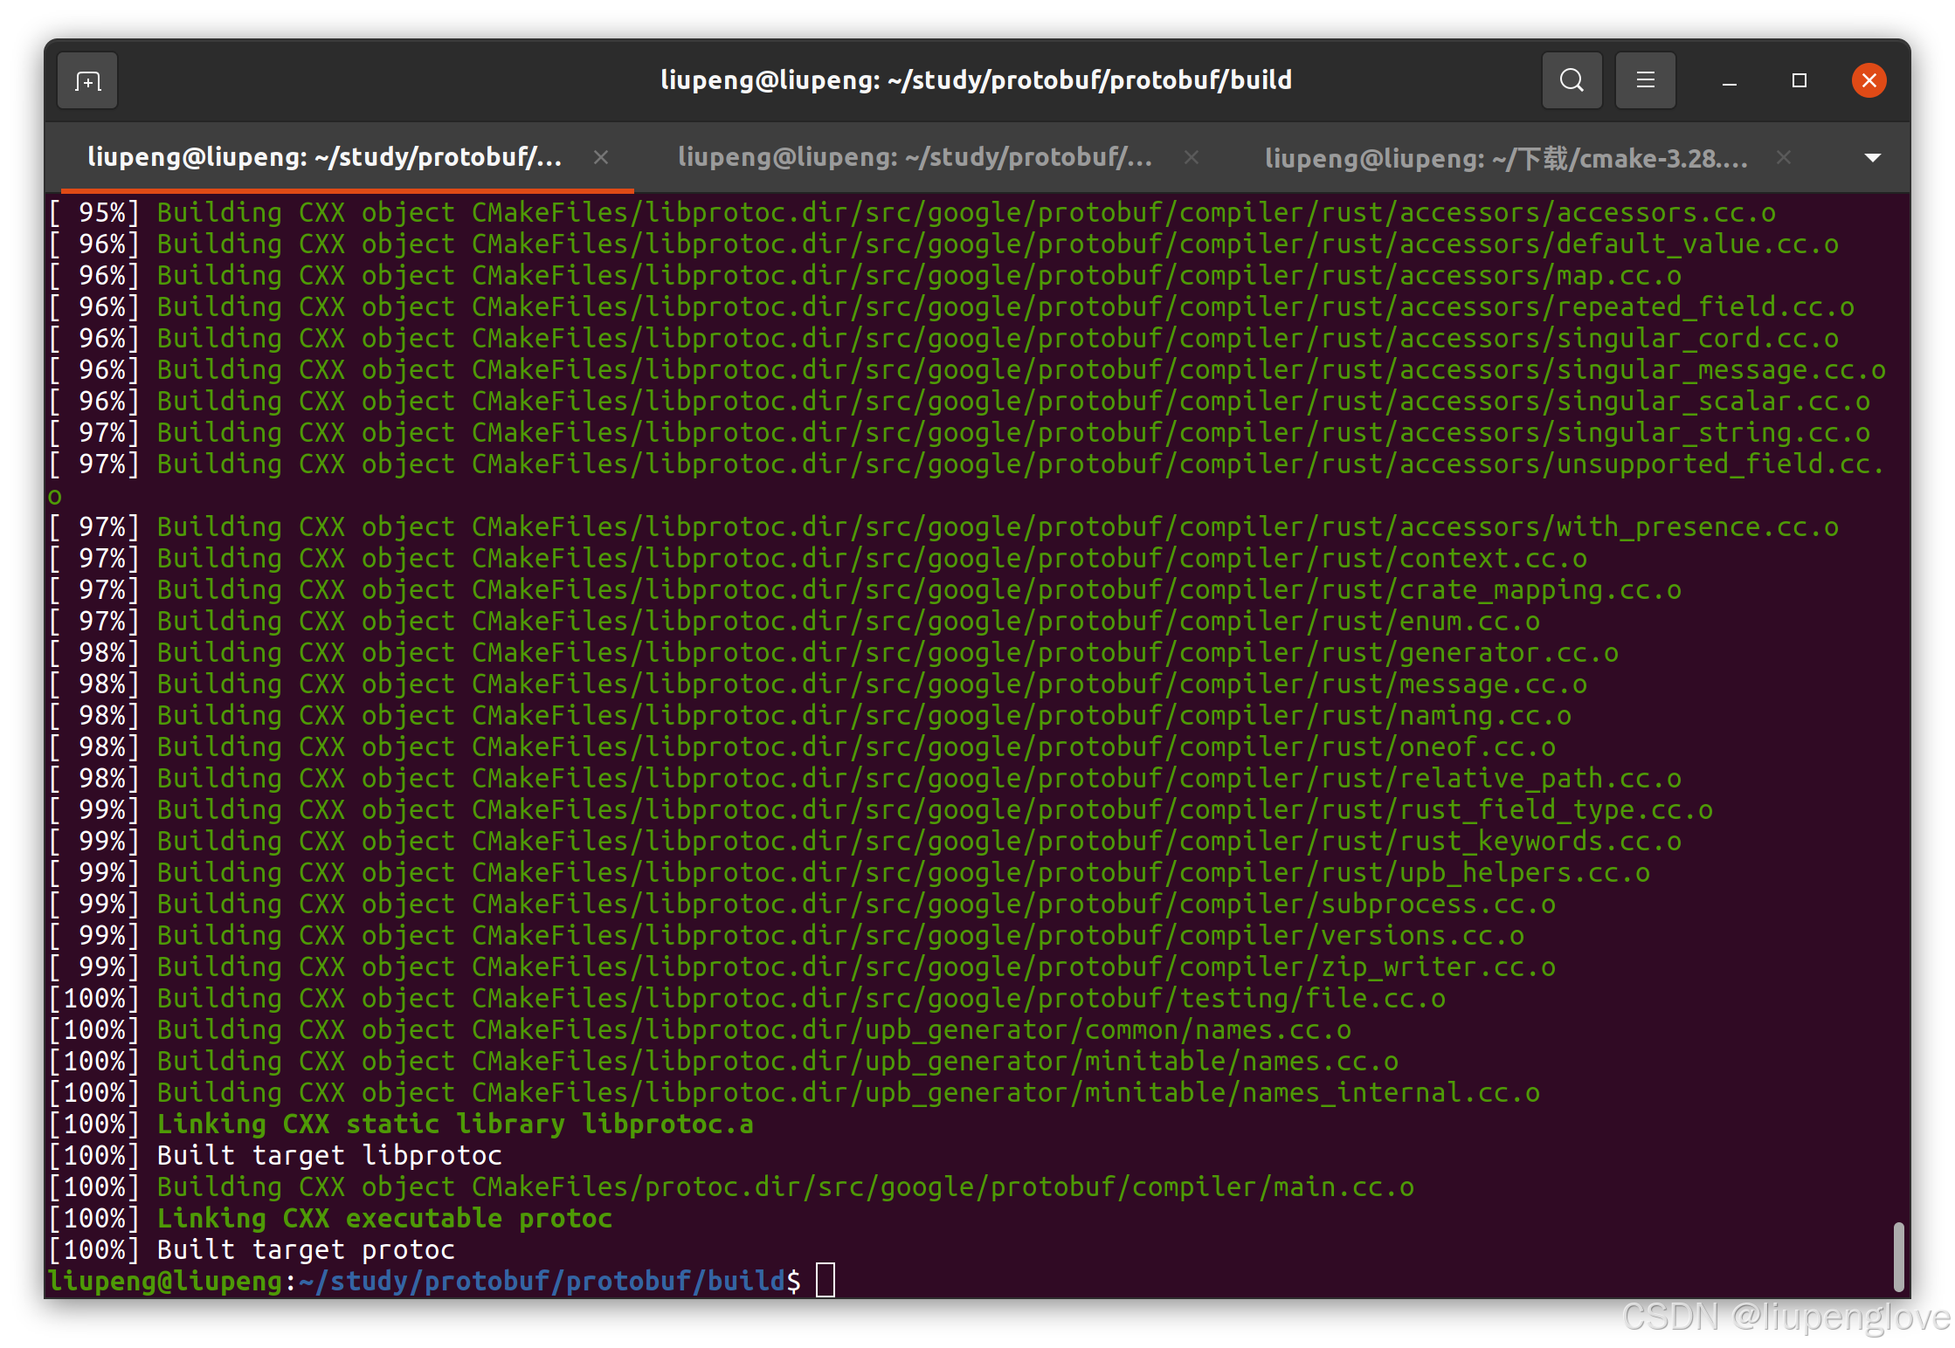Click the generator.cc.o build line

(x=833, y=652)
